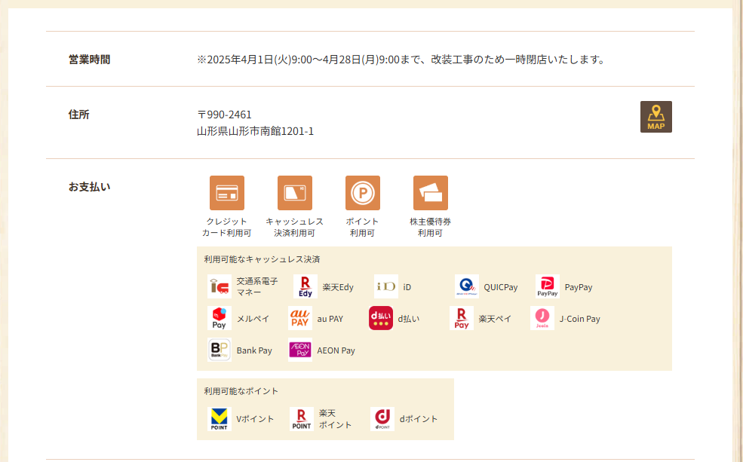743x462 pixels.
Task: Click the Rakuten Edy logo
Action: (305, 286)
